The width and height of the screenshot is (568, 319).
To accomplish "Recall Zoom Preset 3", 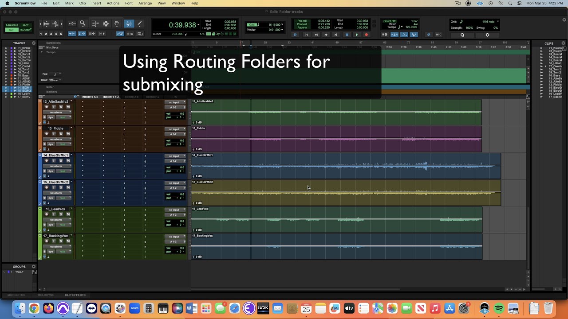I will tap(51, 34).
